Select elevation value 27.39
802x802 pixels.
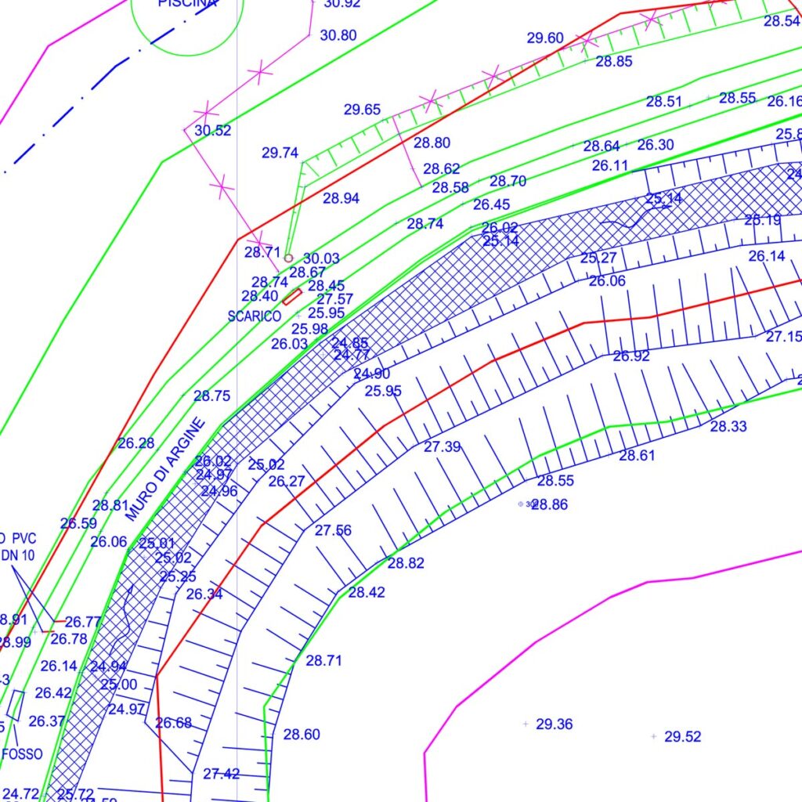click(442, 447)
